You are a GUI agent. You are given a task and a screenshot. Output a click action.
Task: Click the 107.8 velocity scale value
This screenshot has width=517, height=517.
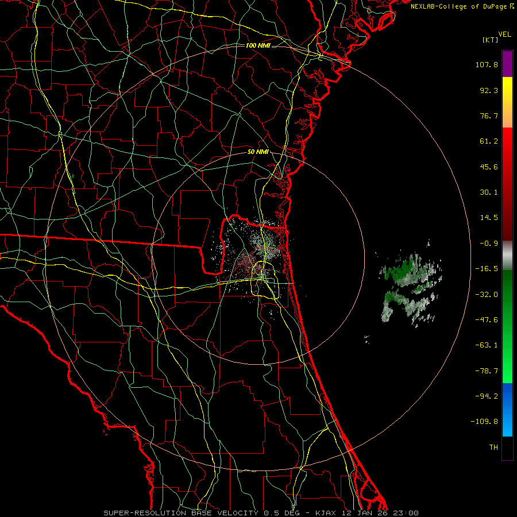click(487, 64)
